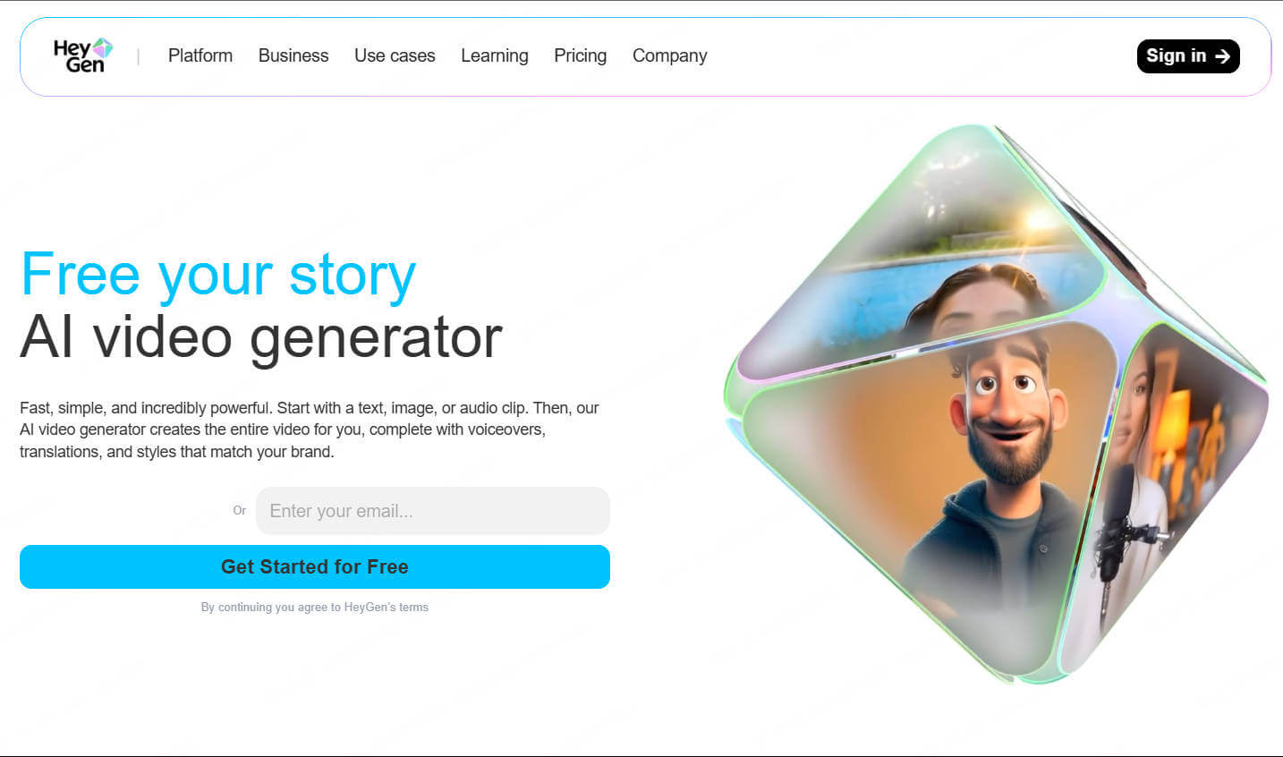Go to the Pricing page

click(580, 55)
